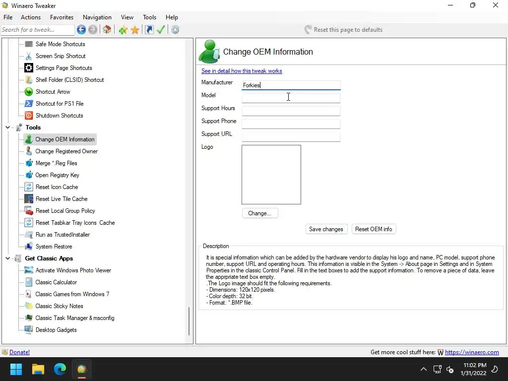Show hidden system tray icons chevron

coord(424,369)
